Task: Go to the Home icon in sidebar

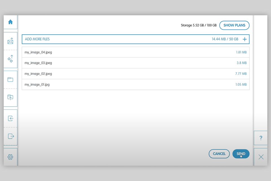Action: pyautogui.click(x=10, y=22)
